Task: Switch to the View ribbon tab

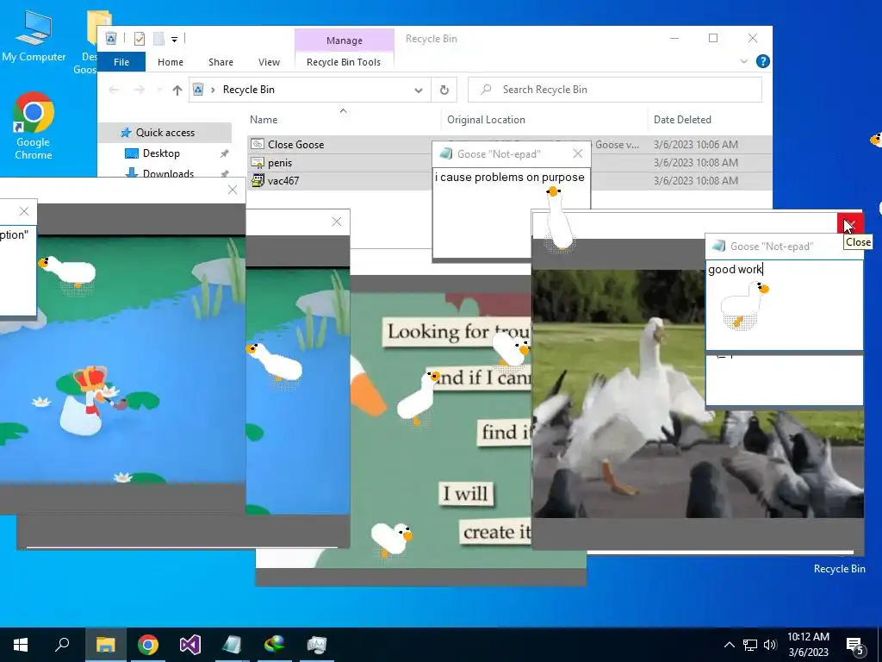Action: pos(269,62)
